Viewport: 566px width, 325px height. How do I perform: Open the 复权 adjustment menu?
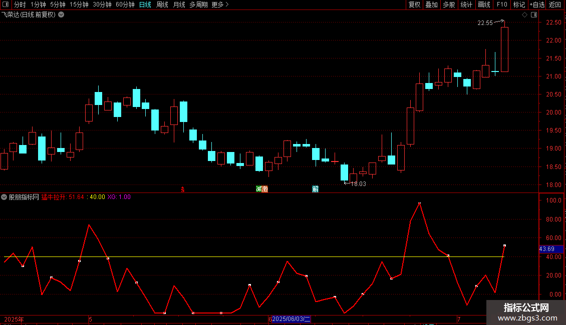(414, 4)
